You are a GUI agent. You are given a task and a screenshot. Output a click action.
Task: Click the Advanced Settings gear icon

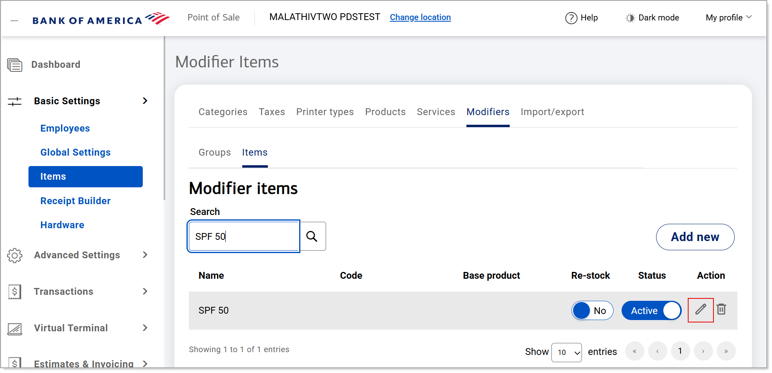coord(15,255)
